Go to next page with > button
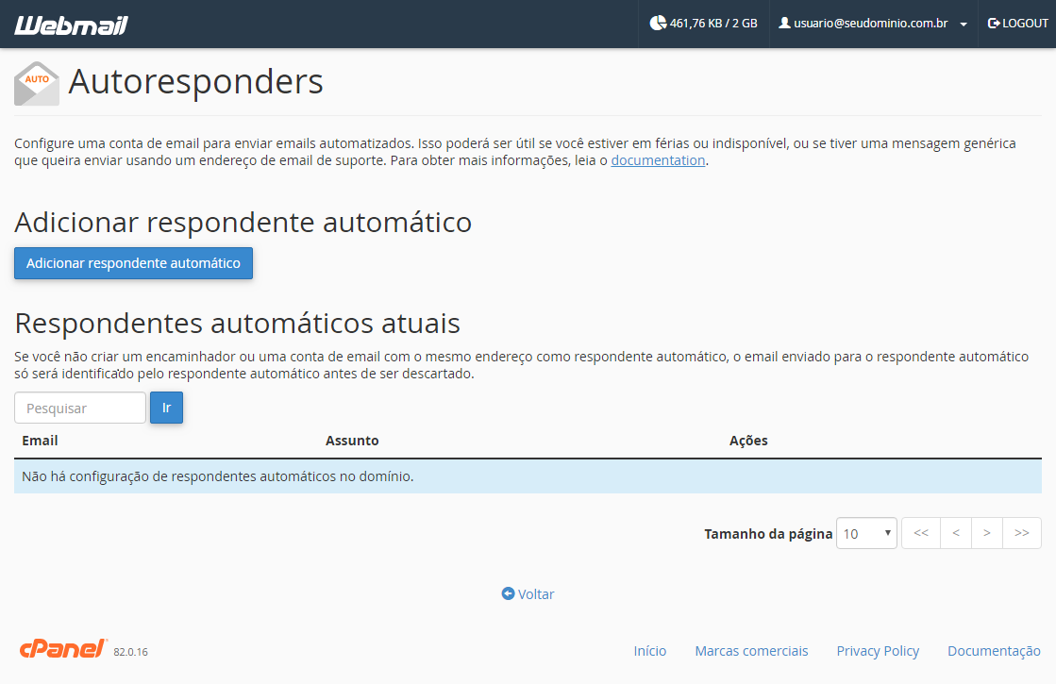 [x=986, y=533]
